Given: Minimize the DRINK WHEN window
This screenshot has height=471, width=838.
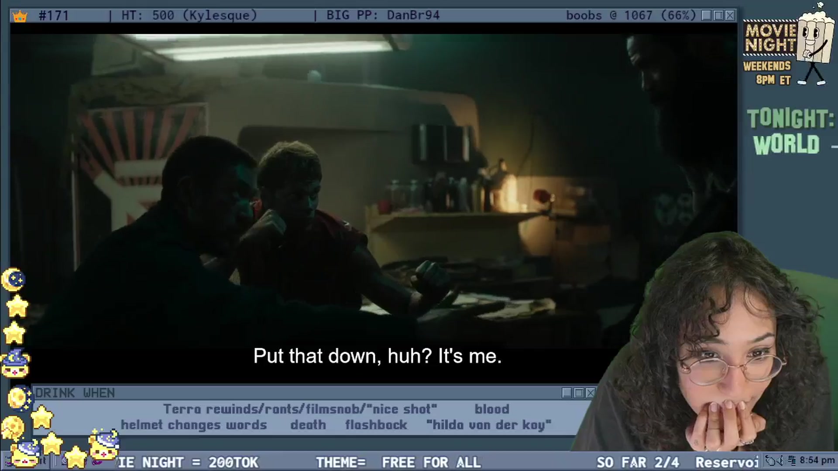Looking at the screenshot, I should [567, 393].
